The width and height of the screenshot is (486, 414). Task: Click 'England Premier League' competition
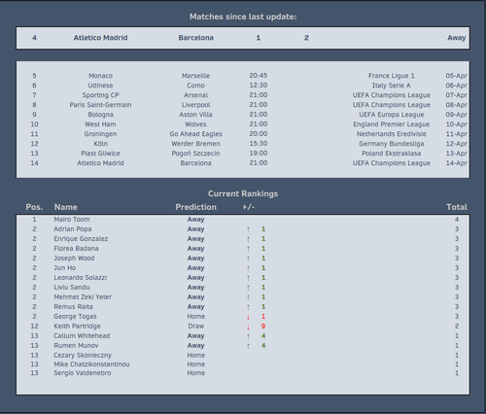point(392,124)
